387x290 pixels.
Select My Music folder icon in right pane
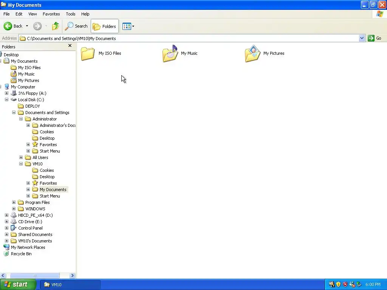(x=170, y=54)
